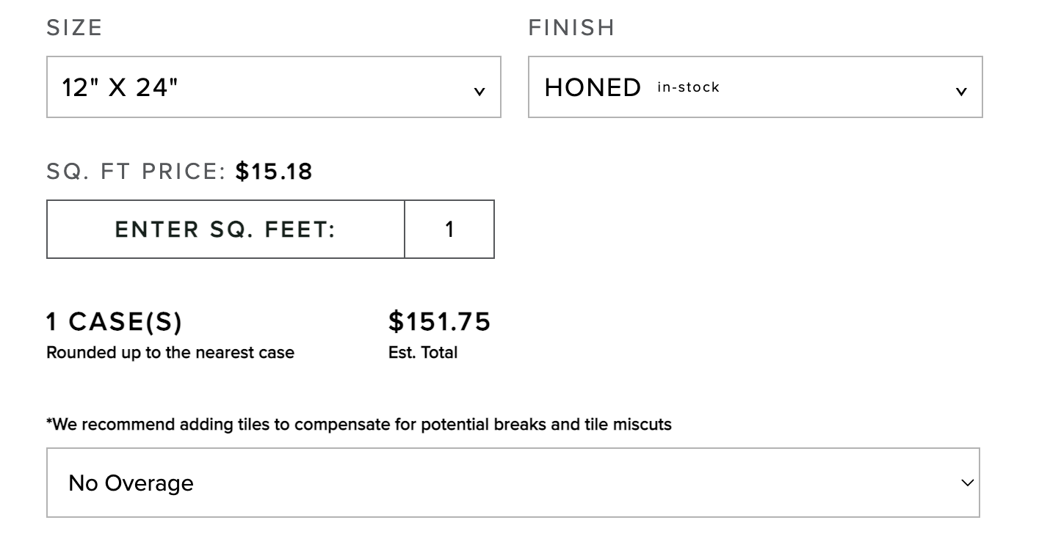1050x553 pixels.
Task: Click the arrow icon in the finish selector
Action: 961,92
